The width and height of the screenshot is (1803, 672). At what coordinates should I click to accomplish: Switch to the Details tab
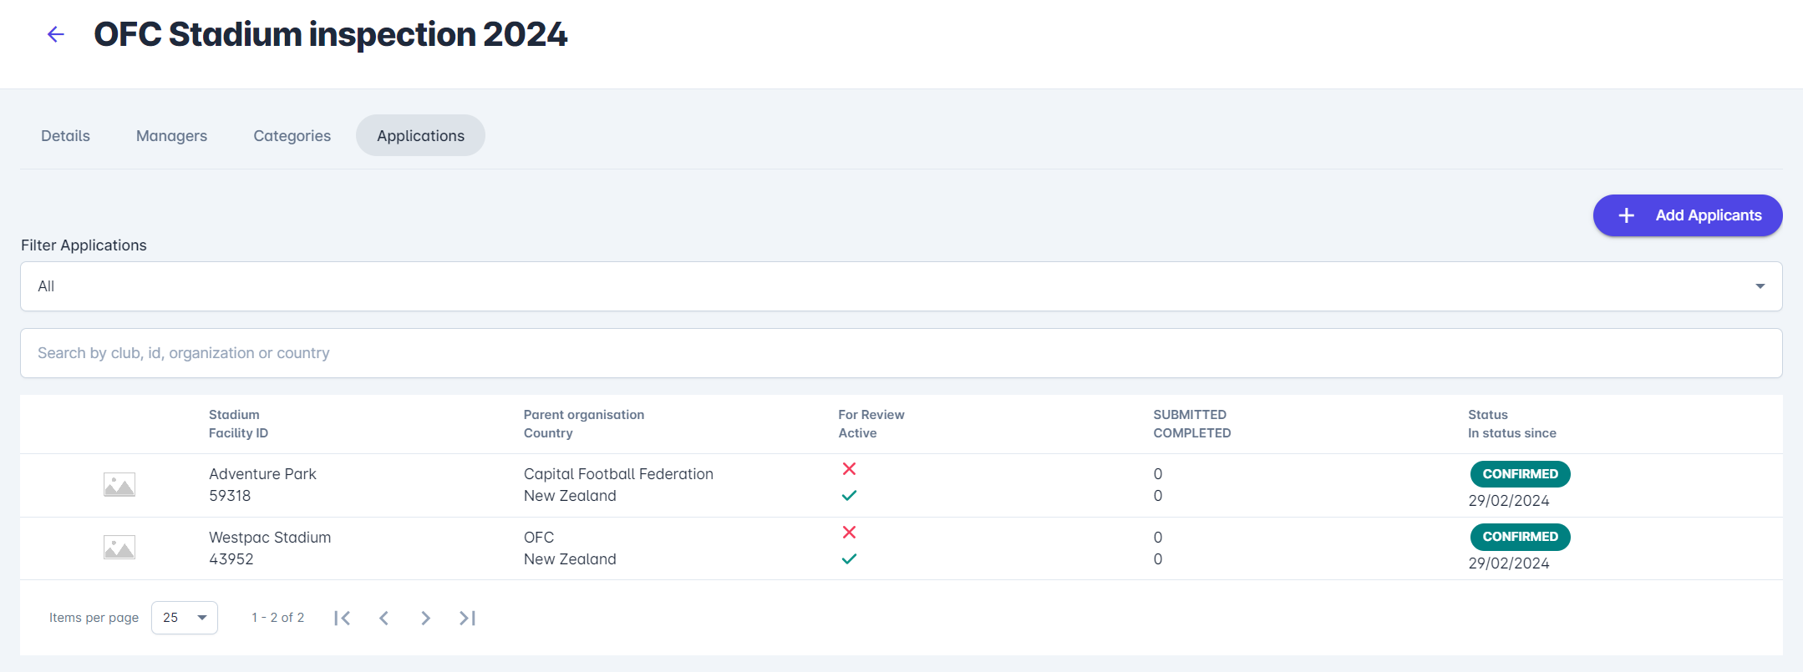pos(65,136)
